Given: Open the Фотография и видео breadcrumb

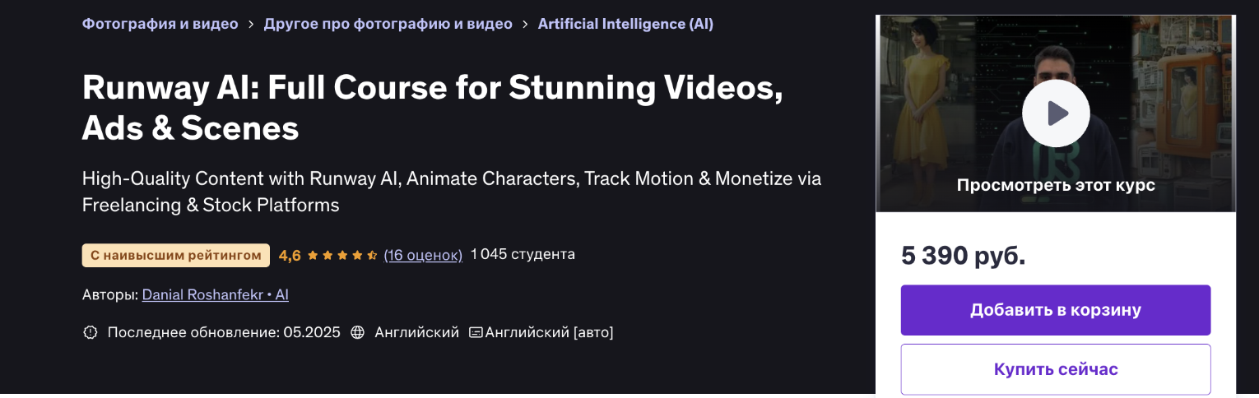Looking at the screenshot, I should 160,24.
